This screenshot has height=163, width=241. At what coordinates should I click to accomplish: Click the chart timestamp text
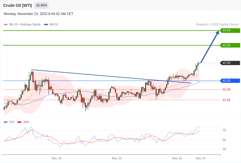(39, 14)
